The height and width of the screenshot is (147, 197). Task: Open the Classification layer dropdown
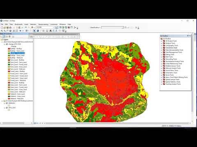[x=123, y=27]
